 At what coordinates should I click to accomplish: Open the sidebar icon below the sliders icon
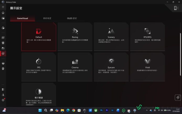(3, 48)
